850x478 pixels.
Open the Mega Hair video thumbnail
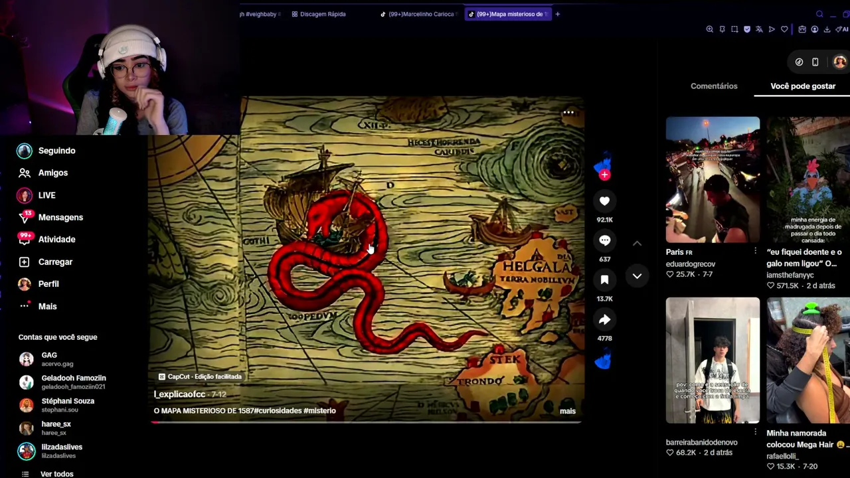click(x=808, y=360)
